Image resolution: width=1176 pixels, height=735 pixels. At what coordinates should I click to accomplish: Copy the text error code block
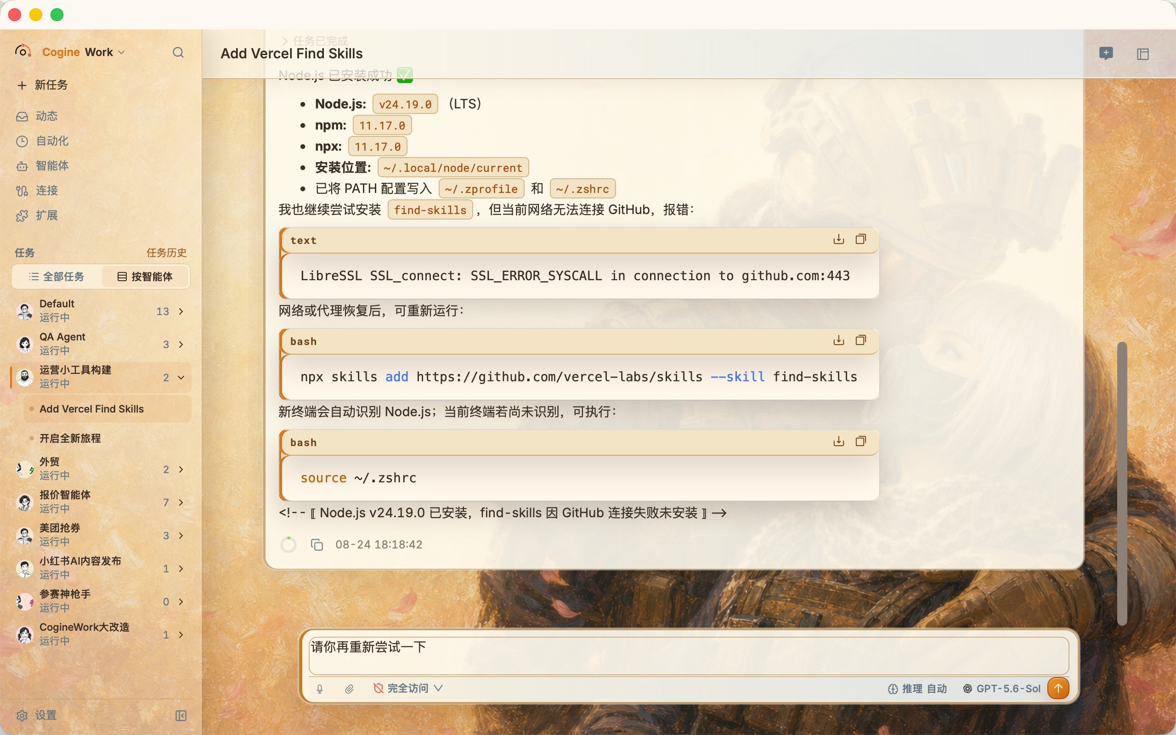[860, 239]
